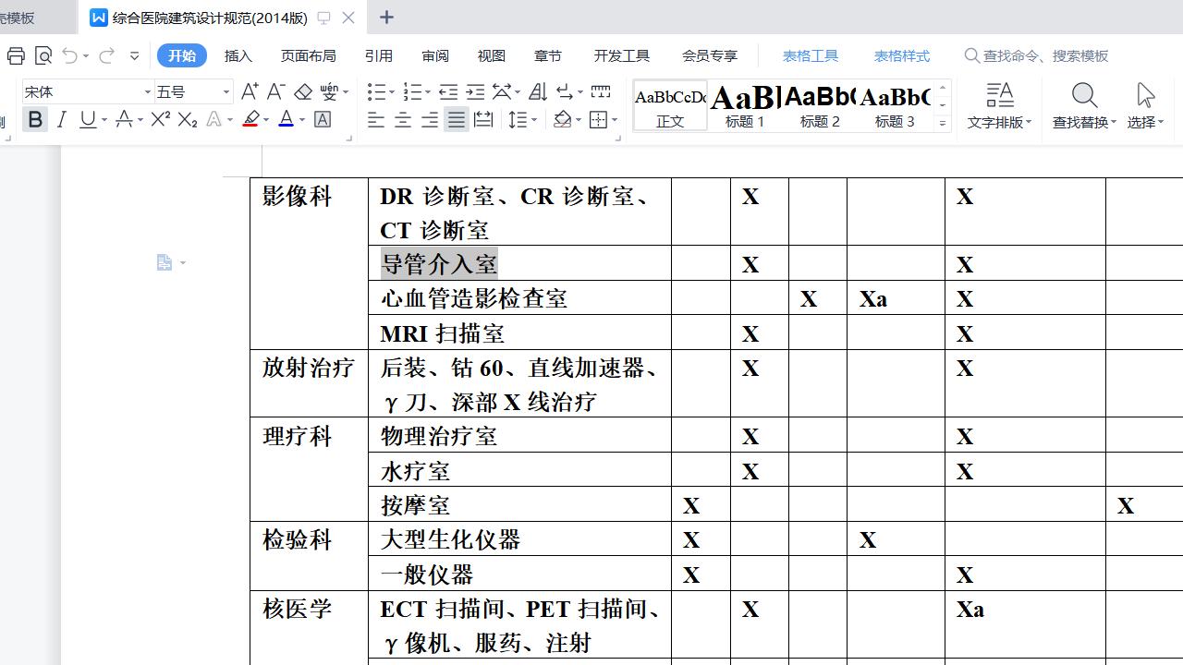The height and width of the screenshot is (665, 1183).
Task: Select the 开始 tab
Action: 182,56
